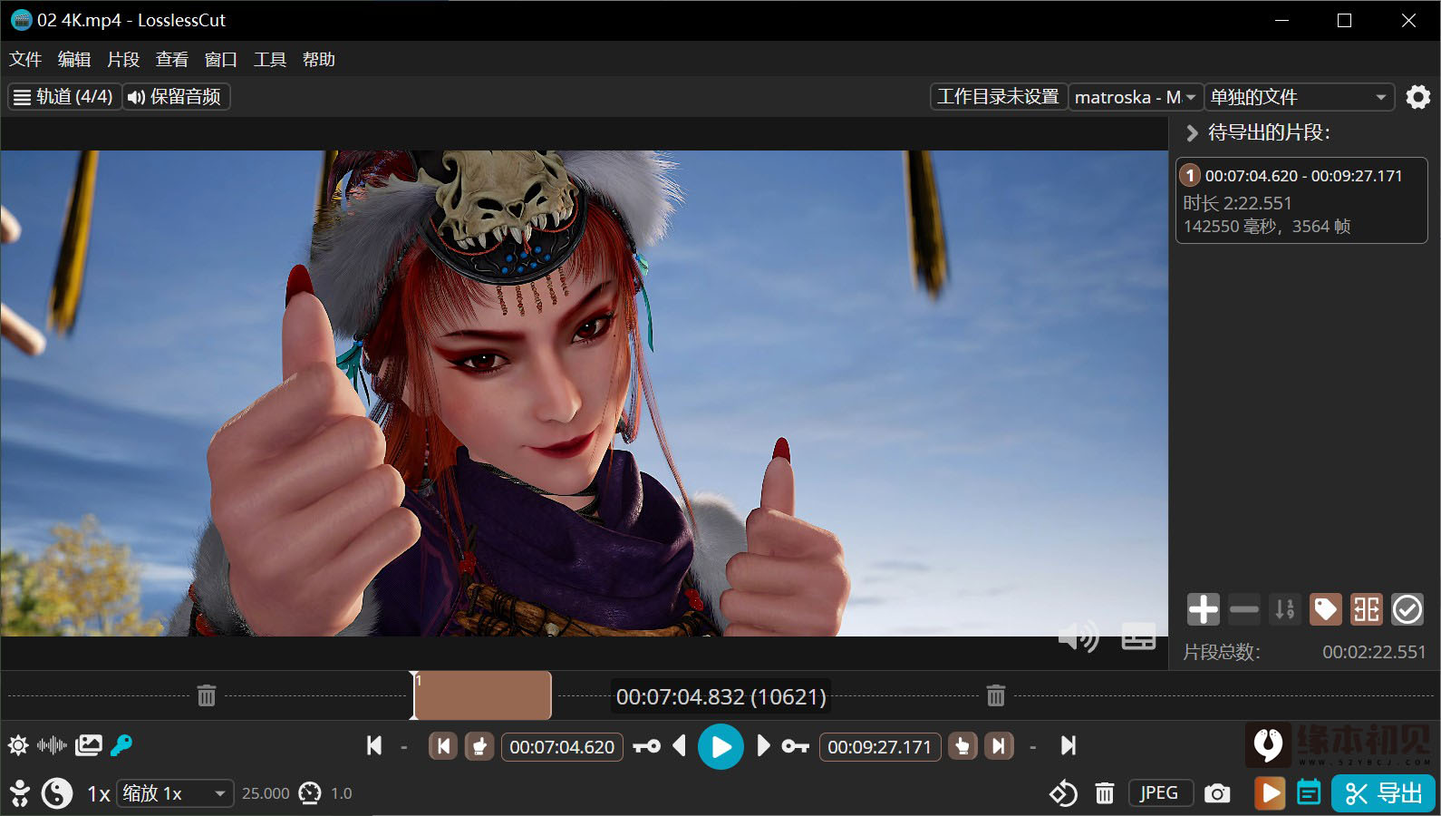Screen dimensions: 1441x816
Task: Click the checkmark select segments icon
Action: [1407, 609]
